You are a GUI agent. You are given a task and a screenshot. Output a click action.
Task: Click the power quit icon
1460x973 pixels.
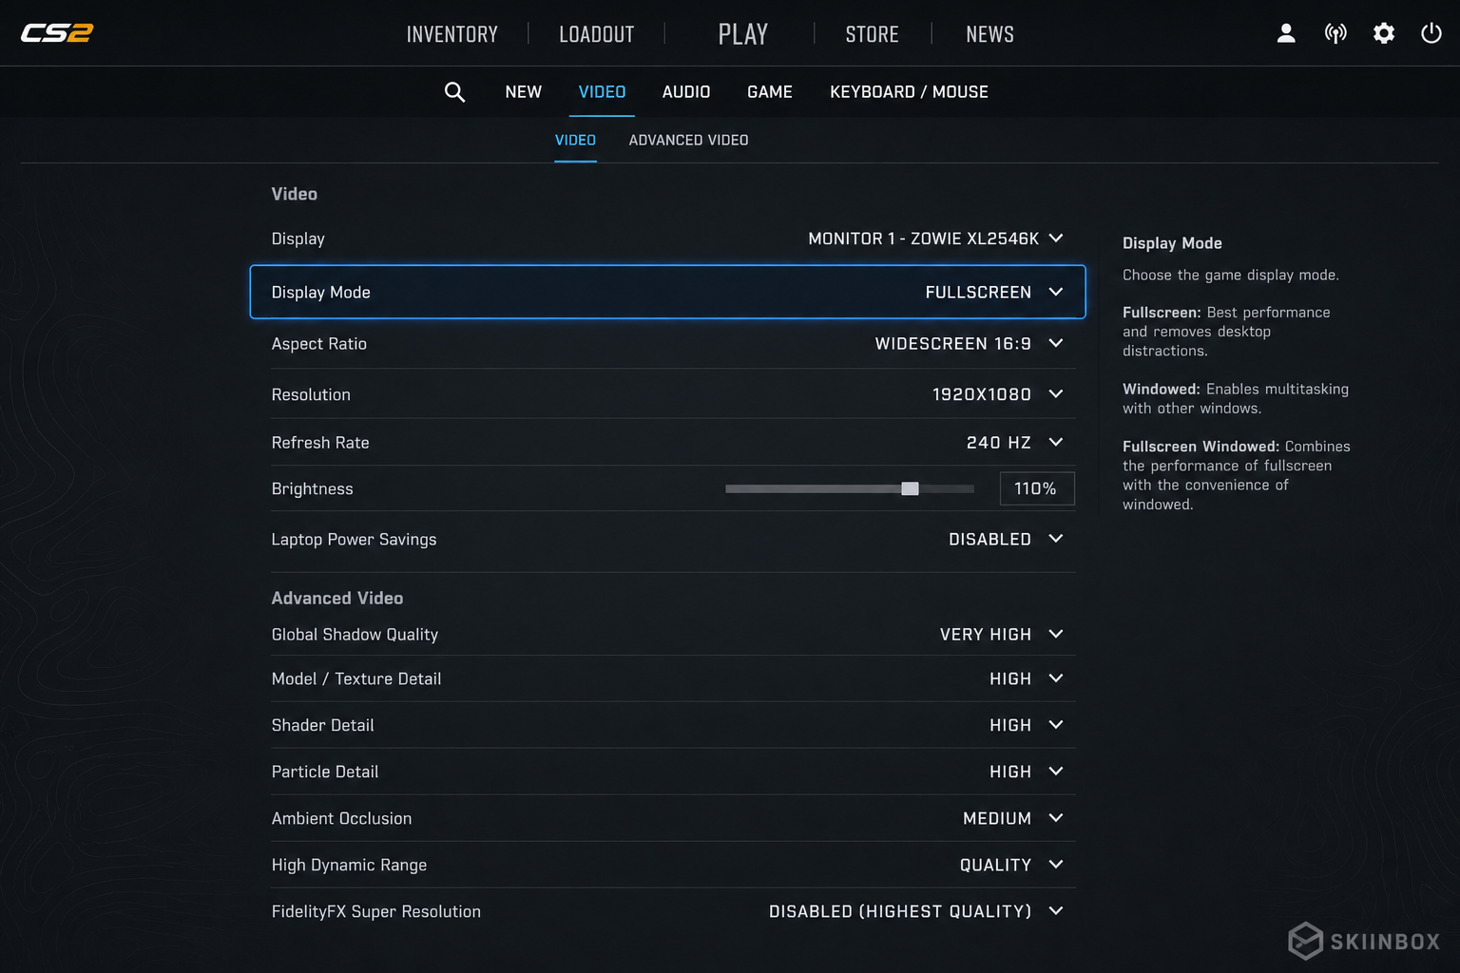[1431, 33]
